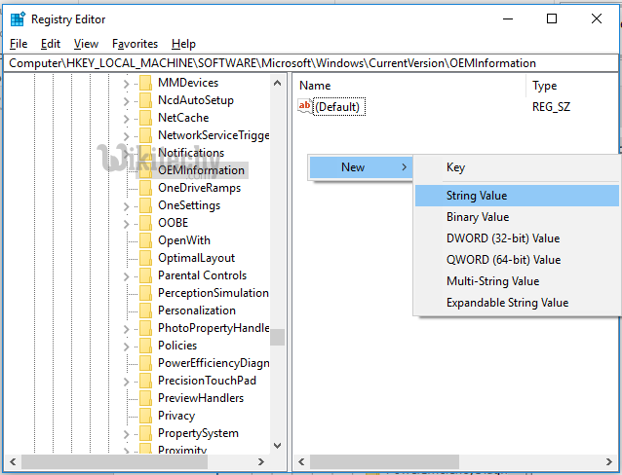The height and width of the screenshot is (475, 622).
Task: Click the folder icon next to Personalization
Action: click(x=144, y=311)
